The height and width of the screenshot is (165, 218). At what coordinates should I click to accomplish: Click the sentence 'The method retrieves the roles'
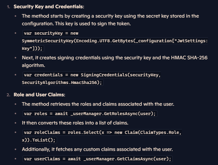point(98,104)
